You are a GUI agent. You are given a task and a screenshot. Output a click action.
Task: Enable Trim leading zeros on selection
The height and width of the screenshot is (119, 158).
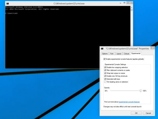coord(105,82)
